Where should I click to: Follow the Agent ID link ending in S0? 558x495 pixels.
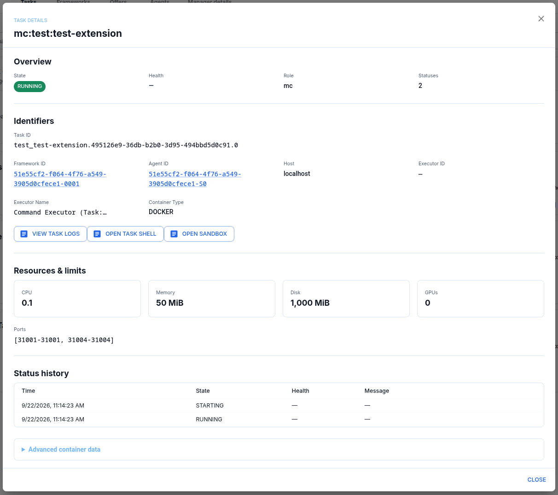click(195, 179)
